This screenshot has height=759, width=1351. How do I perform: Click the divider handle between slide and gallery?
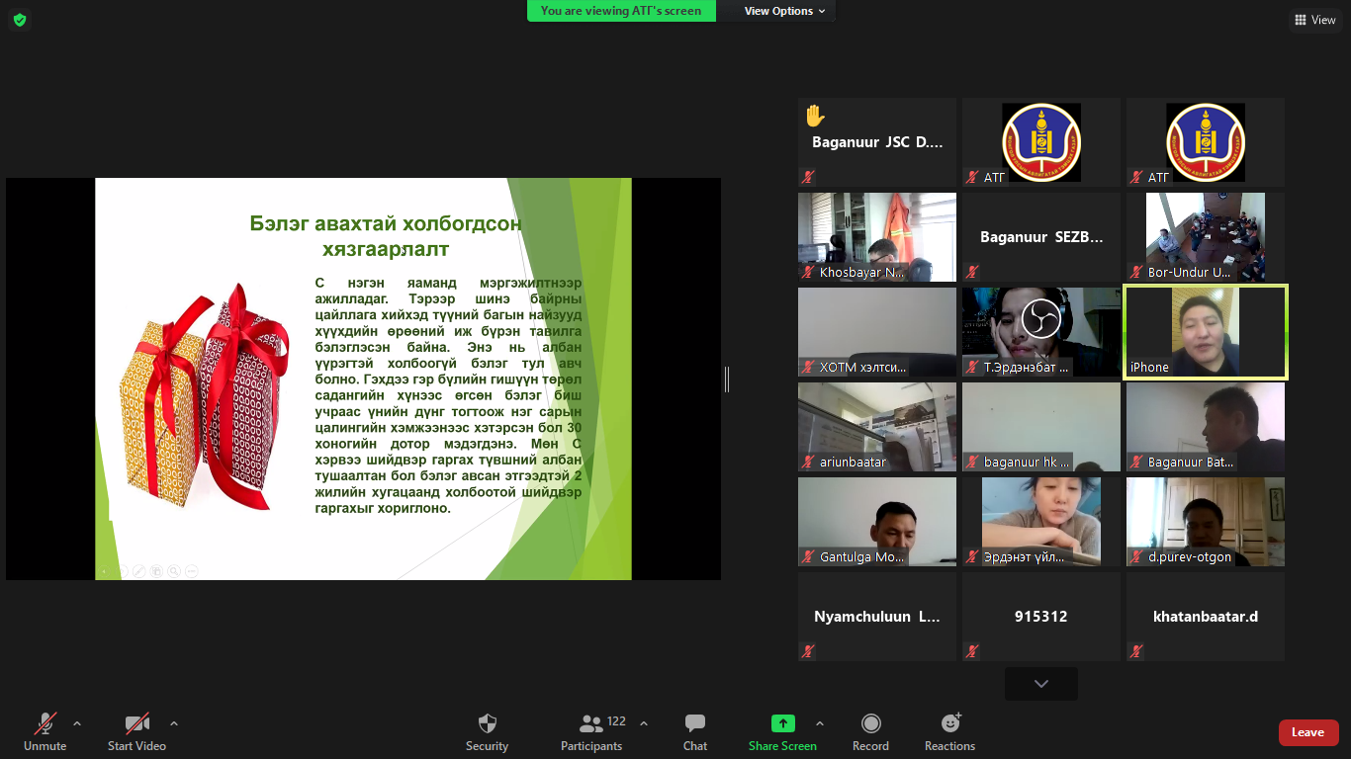727,379
